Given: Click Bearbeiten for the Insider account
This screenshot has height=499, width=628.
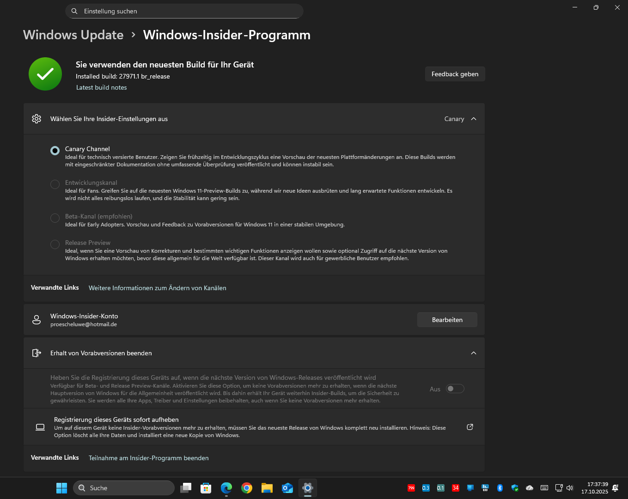Looking at the screenshot, I should tap(447, 320).
